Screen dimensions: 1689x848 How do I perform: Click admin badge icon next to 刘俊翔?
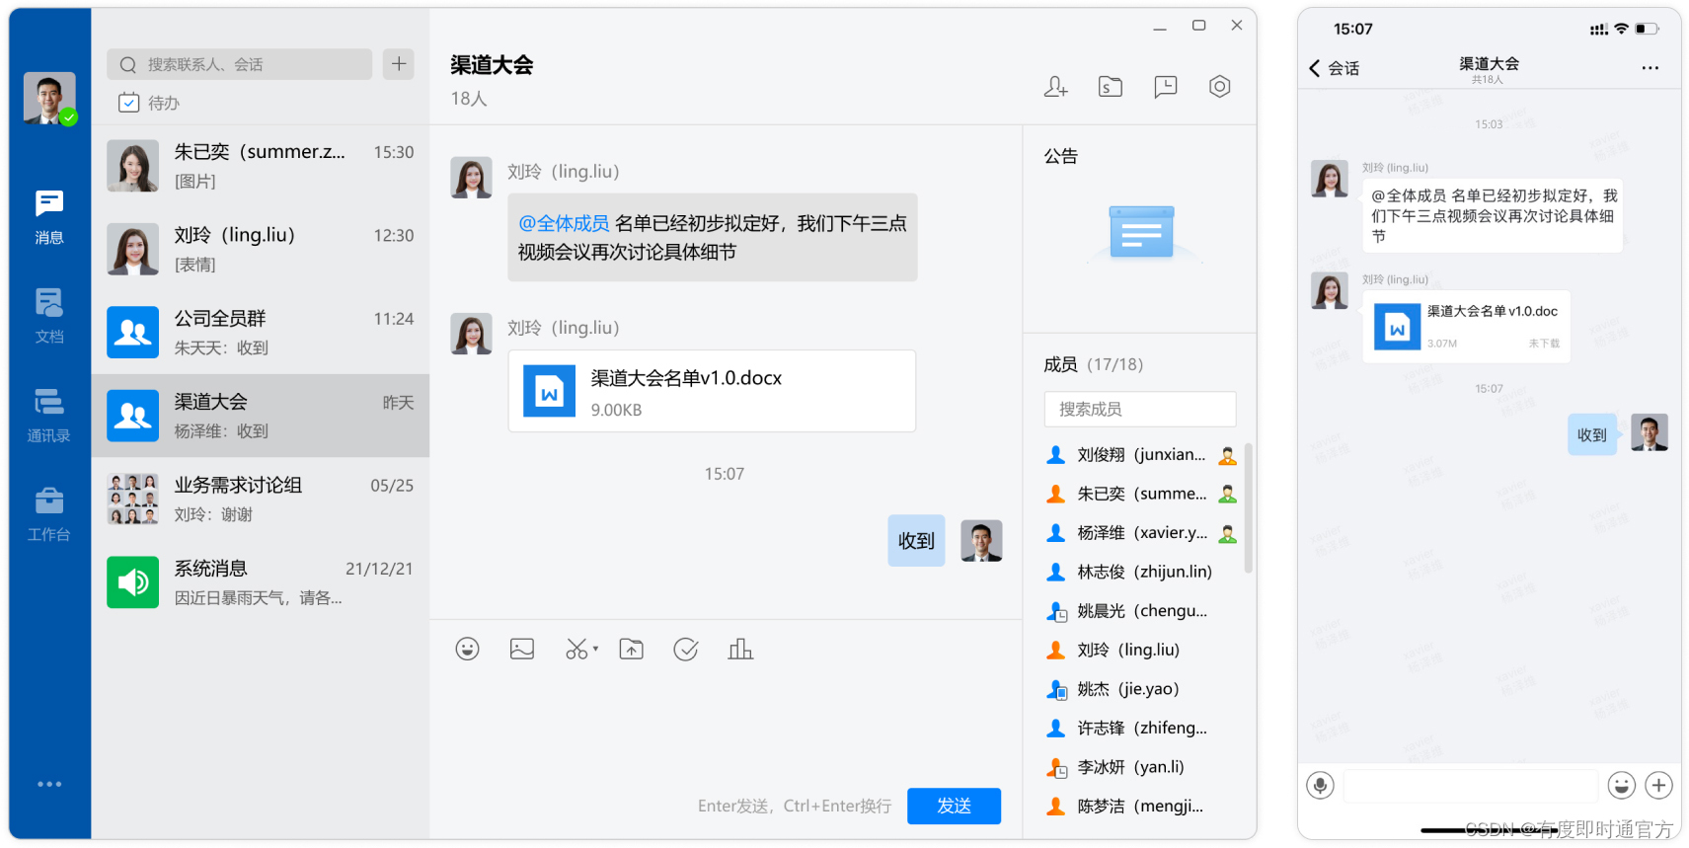[1227, 455]
